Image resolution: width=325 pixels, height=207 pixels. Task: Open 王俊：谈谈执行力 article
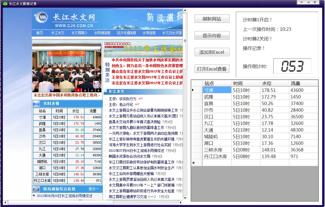pos(122,99)
